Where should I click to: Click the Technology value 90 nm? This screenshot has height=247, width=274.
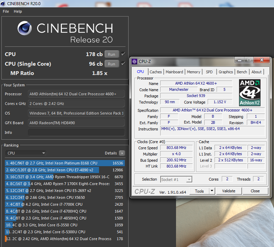170,102
